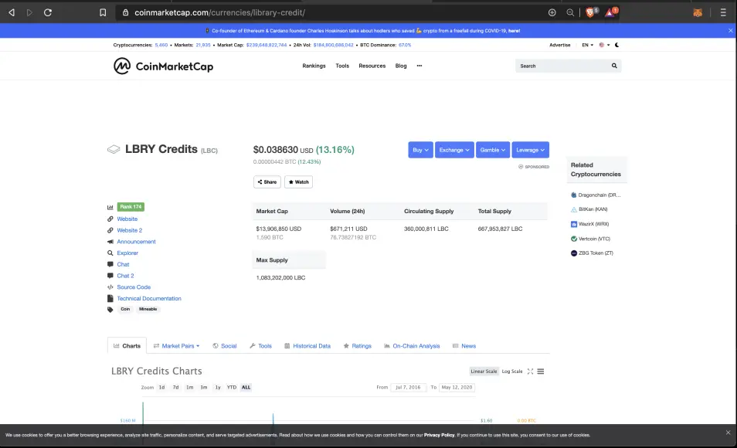Screen dimensions: 737x448
Task: Open the Announcement link
Action: click(x=136, y=242)
